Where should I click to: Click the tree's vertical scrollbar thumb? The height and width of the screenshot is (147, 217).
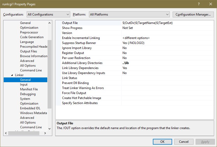click(49, 74)
